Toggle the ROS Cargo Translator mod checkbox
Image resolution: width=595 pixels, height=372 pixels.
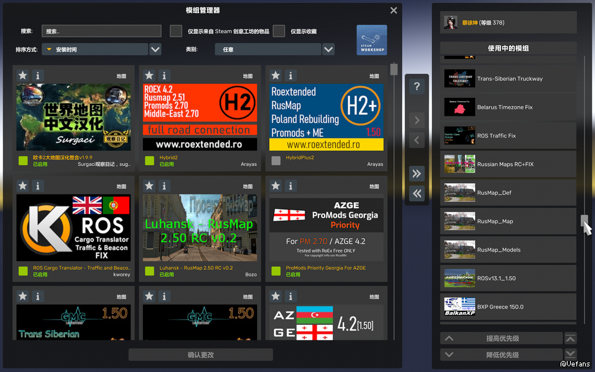pos(23,271)
